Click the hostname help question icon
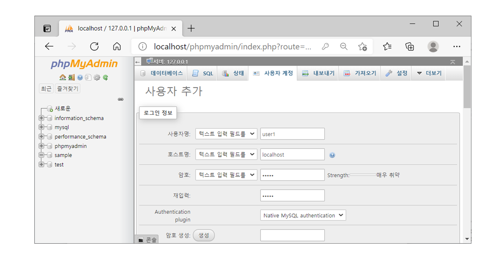Screen dimensions: 489x275 point(332,155)
